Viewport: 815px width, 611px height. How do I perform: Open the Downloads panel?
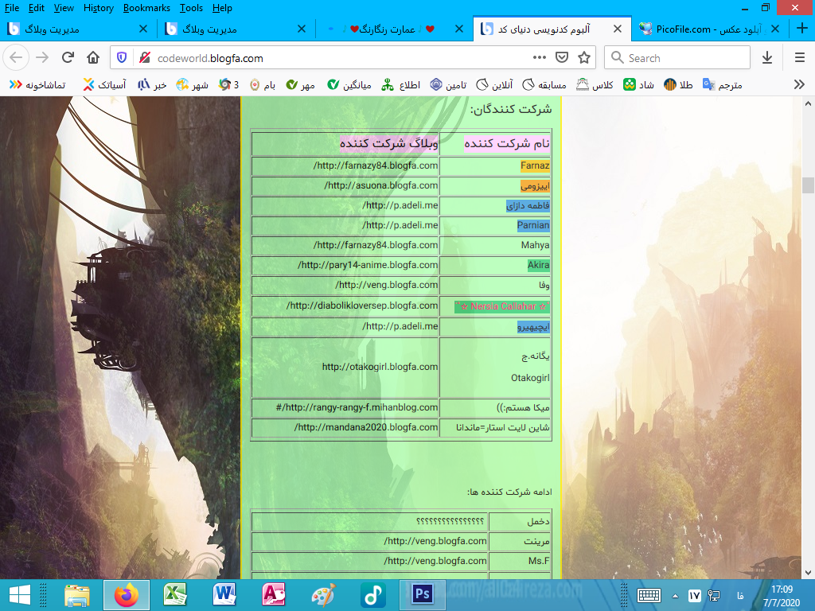tap(767, 58)
